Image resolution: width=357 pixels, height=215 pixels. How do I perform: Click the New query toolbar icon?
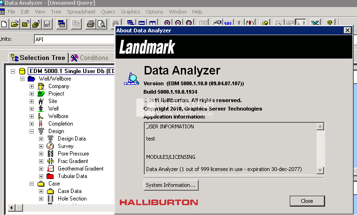point(4,24)
